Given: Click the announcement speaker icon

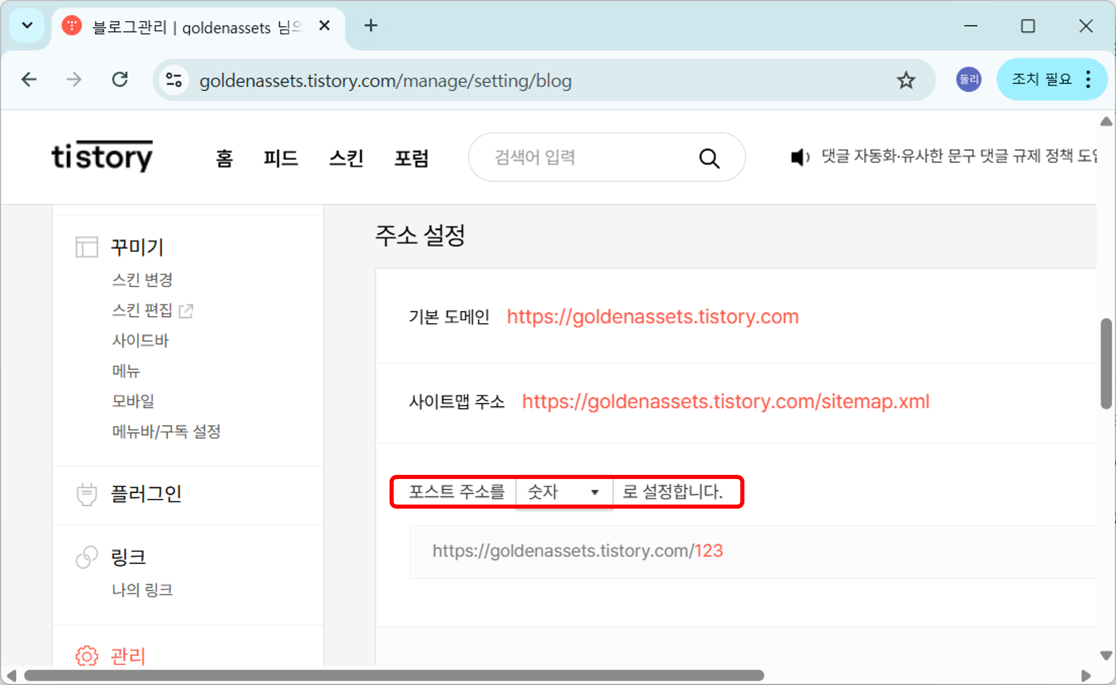Looking at the screenshot, I should point(799,157).
